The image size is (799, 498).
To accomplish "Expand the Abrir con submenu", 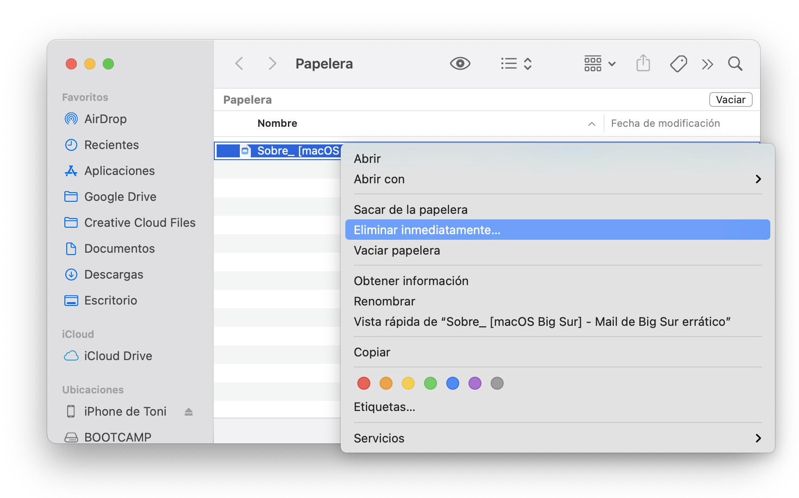I will pos(557,179).
